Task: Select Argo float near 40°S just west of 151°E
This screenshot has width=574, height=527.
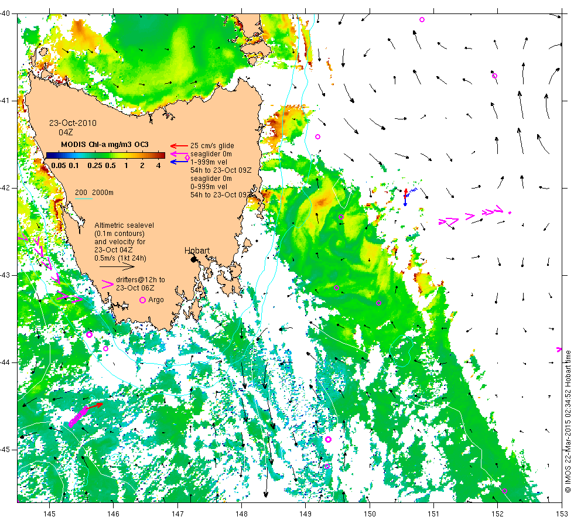Action: [422, 20]
